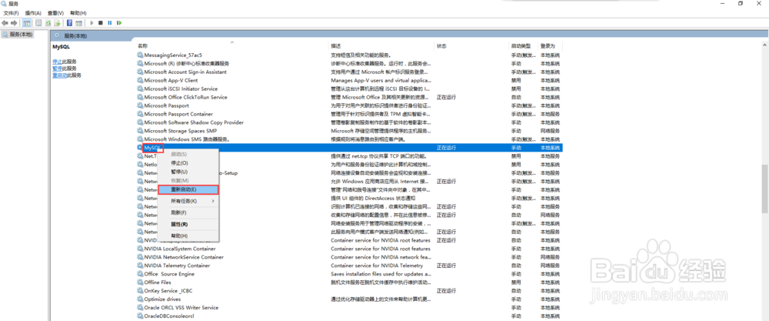Image resolution: width=769 pixels, height=321 pixels.
Task: Click the gear icon of Optimize drives
Action: (140, 299)
